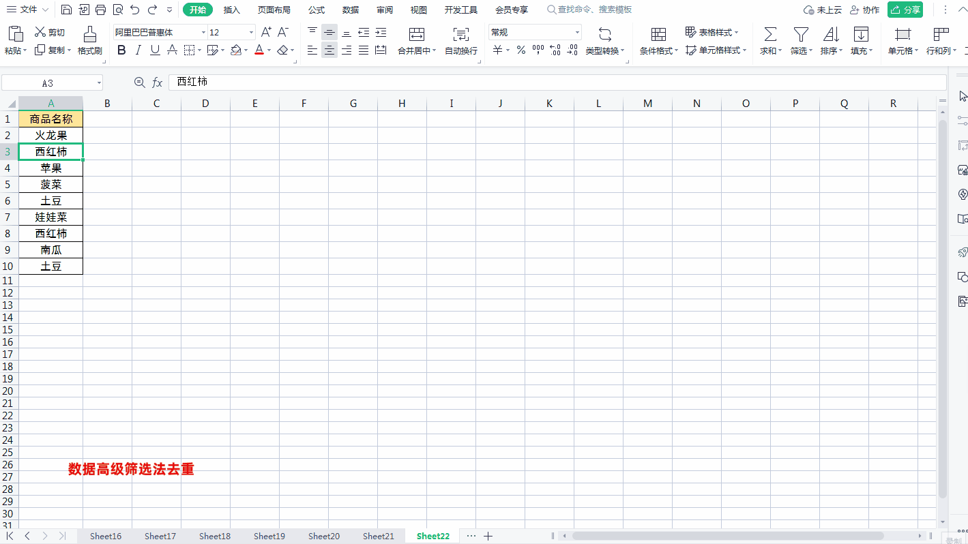The height and width of the screenshot is (544, 968).
Task: Click the Format Painter (格式刷) icon
Action: pyautogui.click(x=89, y=35)
